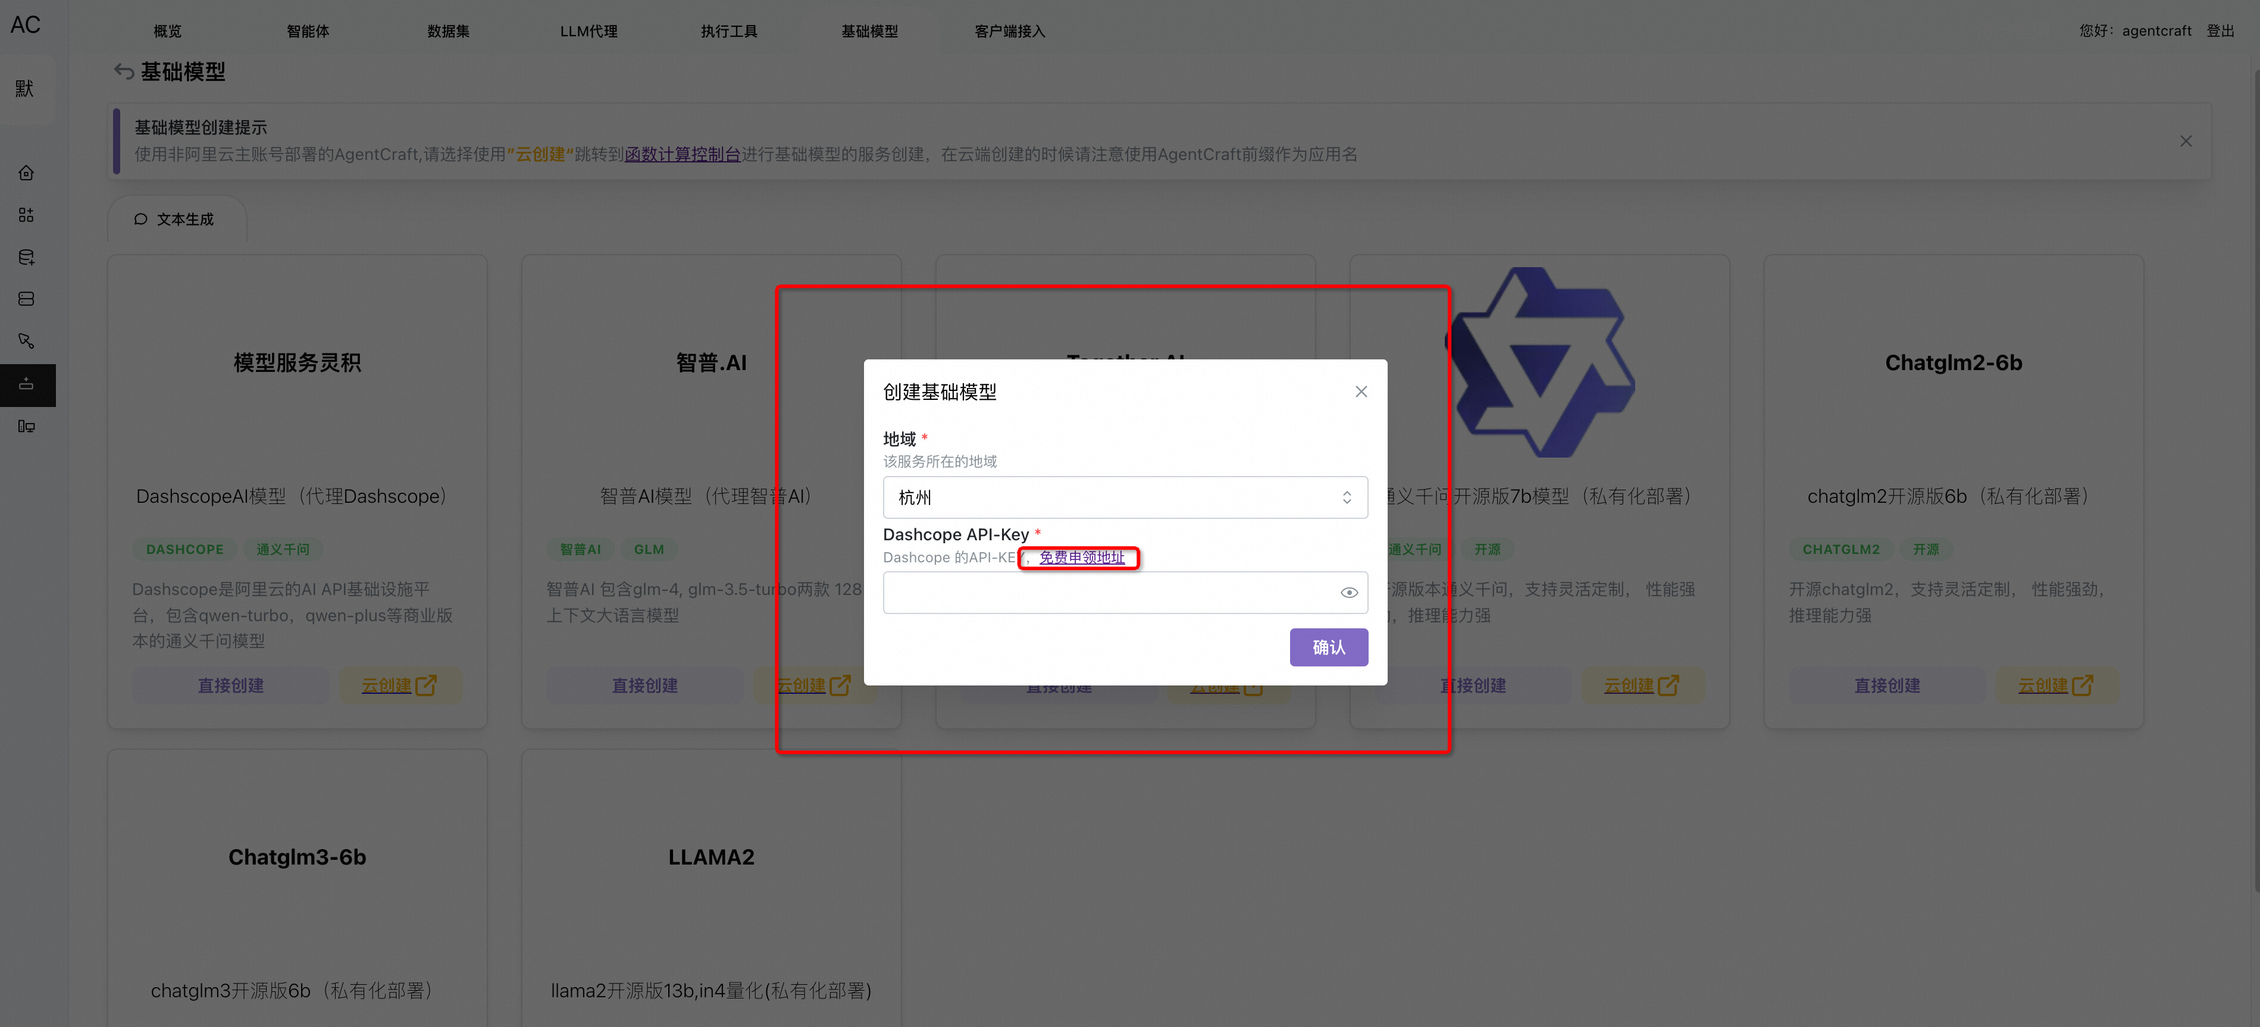Viewport: 2260px width, 1027px height.
Task: Click the 确认 button
Action: [1328, 647]
